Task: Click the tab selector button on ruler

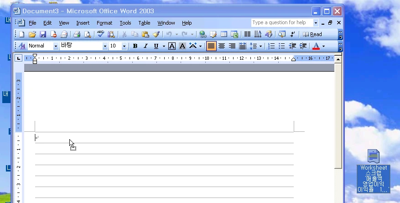Action: [18, 58]
